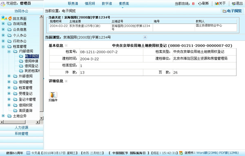The width and height of the screenshot is (245, 156).
Task: Expand the 外部借阅 tree node
Action: (x=9, y=76)
